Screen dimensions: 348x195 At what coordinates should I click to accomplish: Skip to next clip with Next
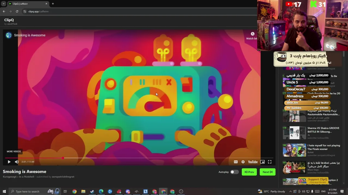(268, 172)
